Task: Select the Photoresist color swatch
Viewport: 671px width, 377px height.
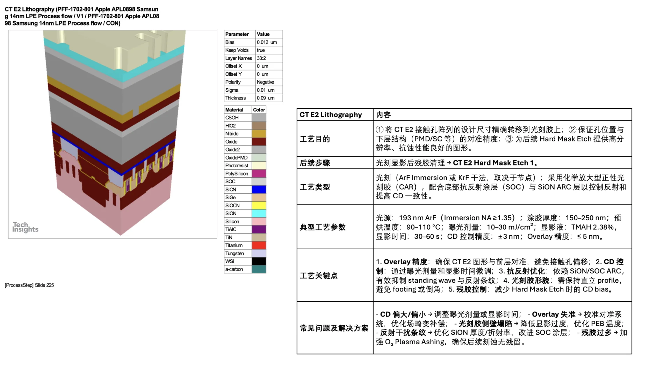Action: click(259, 165)
